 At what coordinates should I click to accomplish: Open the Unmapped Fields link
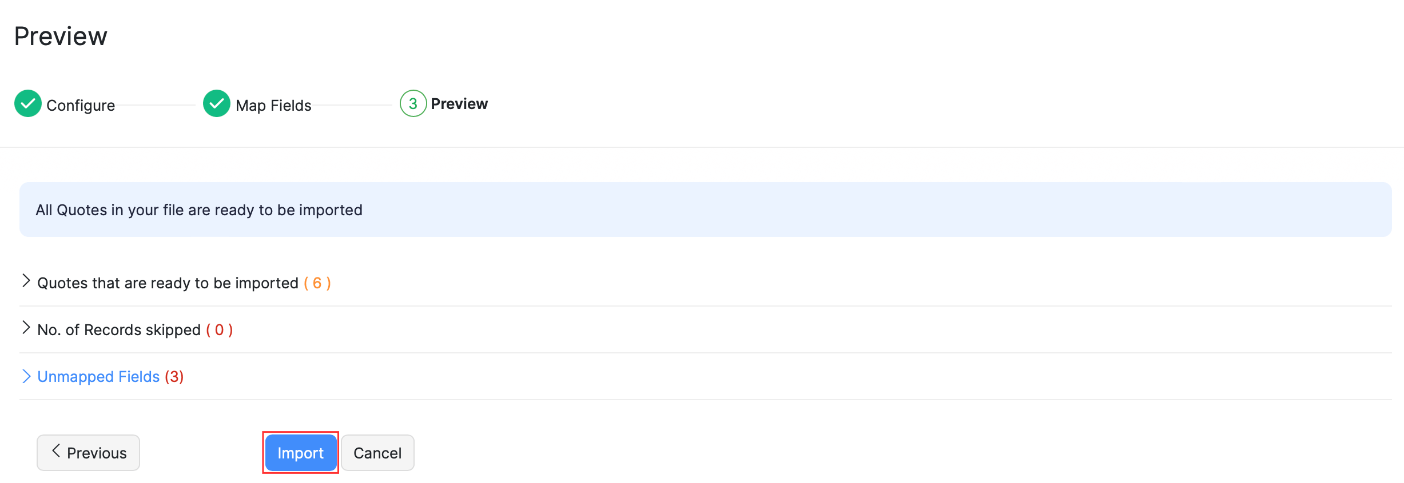tap(98, 377)
